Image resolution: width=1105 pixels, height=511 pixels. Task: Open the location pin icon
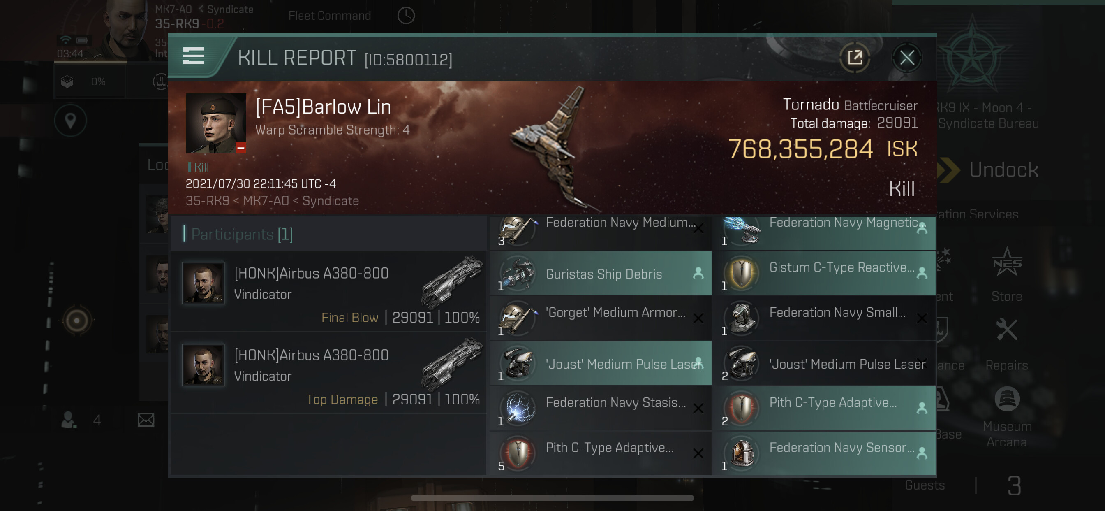point(70,121)
